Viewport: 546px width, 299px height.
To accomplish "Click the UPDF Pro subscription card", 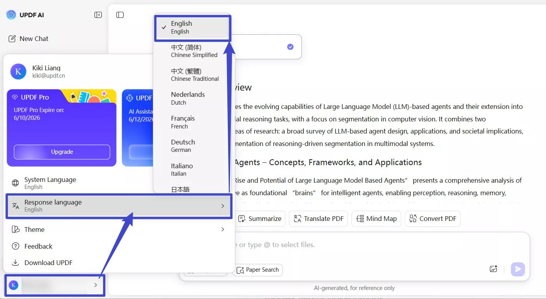I will pyautogui.click(x=62, y=128).
